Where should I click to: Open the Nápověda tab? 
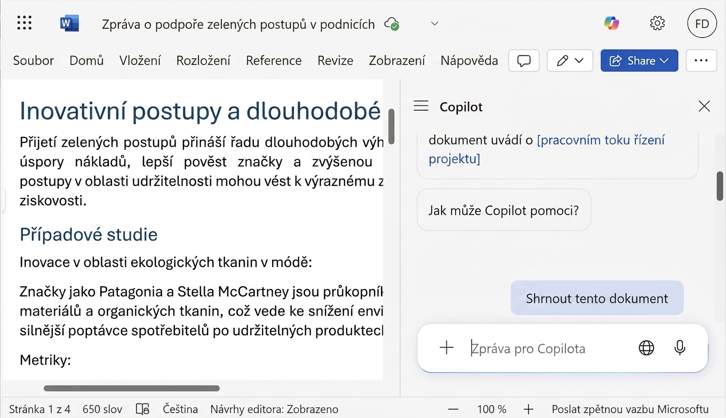tap(469, 61)
